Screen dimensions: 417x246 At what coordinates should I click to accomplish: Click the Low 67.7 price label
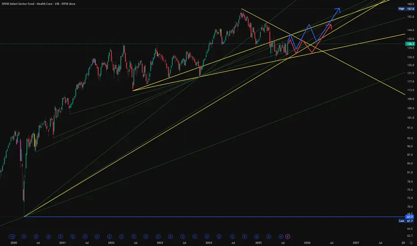coord(406,221)
